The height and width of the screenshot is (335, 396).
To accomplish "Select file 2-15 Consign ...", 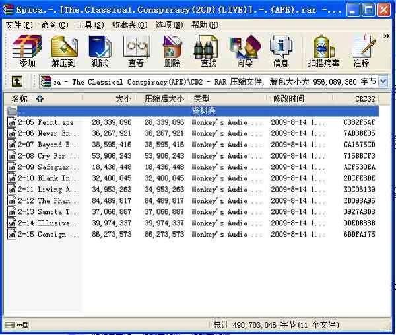I will coord(193,235).
